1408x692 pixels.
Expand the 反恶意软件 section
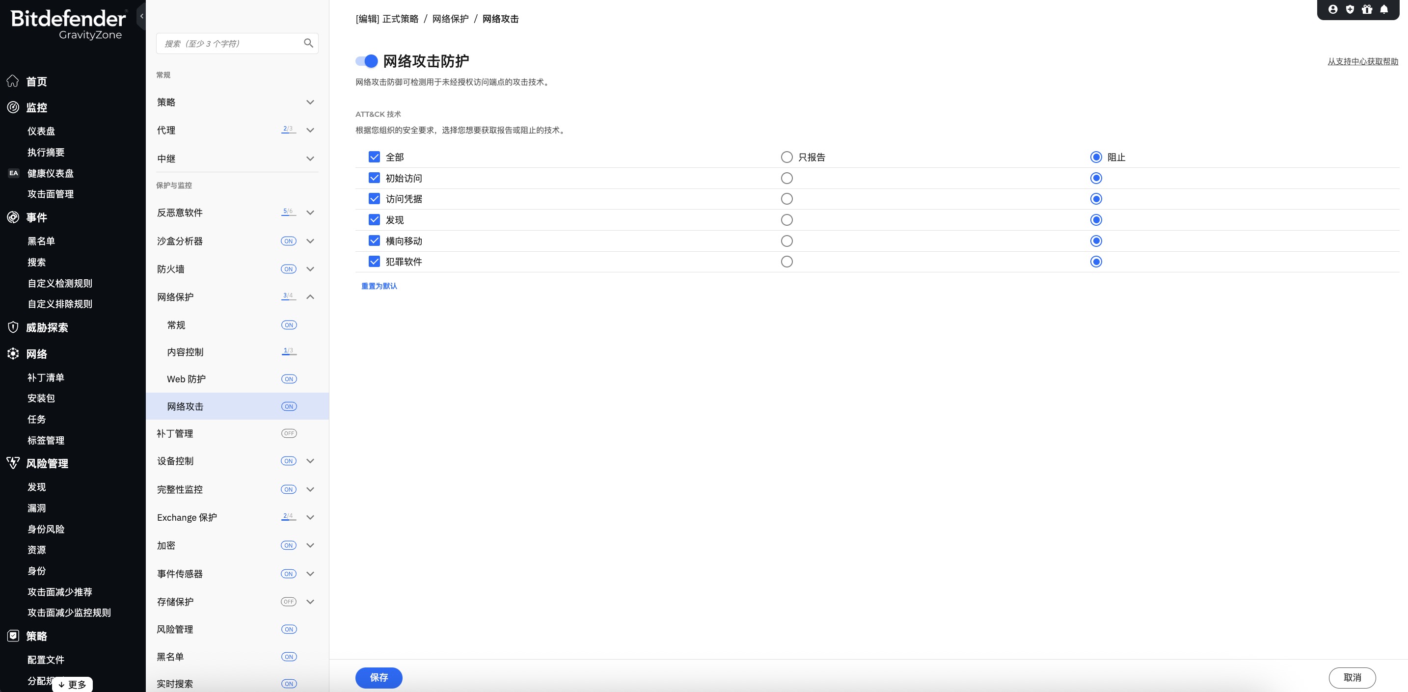tap(309, 213)
